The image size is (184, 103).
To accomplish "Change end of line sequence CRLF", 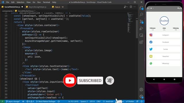I will coord(99,101).
